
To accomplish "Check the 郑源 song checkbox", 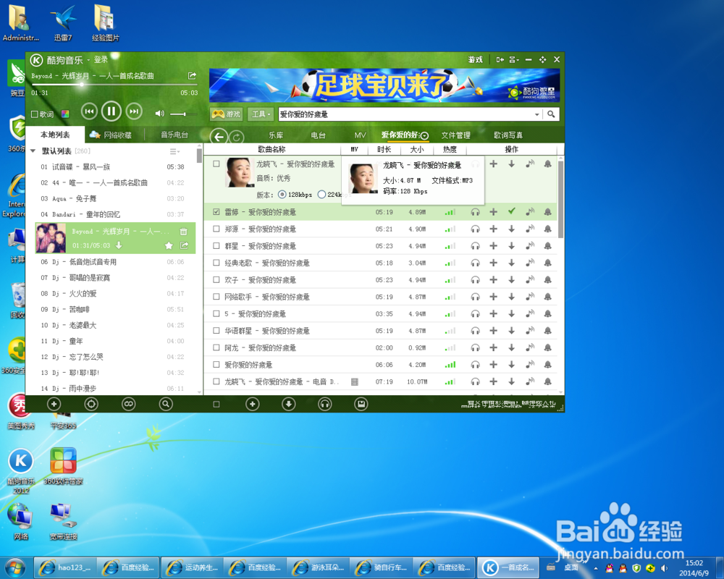I will click(x=216, y=229).
